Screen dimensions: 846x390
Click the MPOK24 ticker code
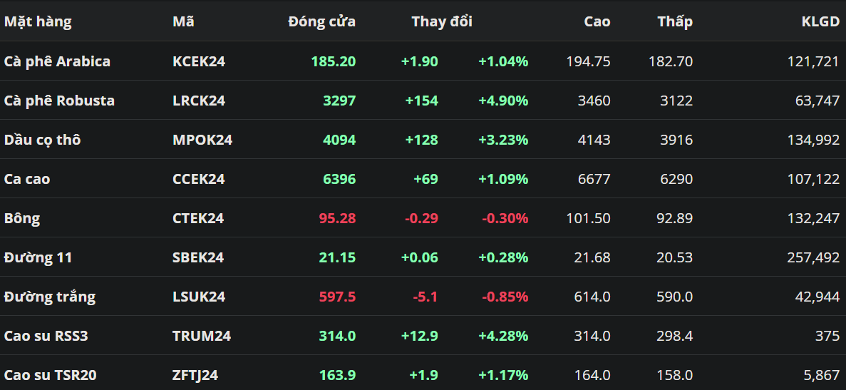[202, 140]
